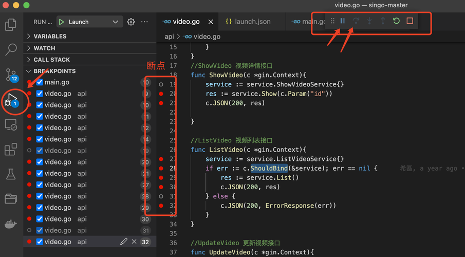The image size is (465, 257).
Task: Click the ListVideo function name
Action: tap(226, 150)
